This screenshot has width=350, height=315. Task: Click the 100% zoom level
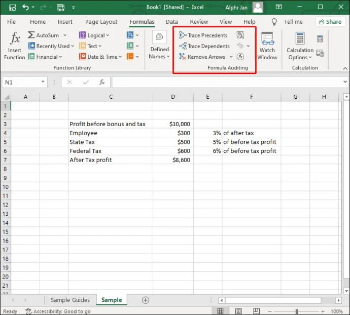(337, 311)
